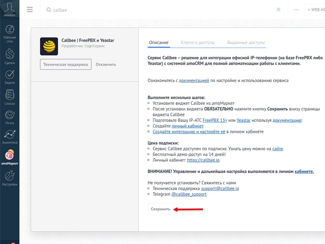Open the hamburger navigation menu
Viewport: 325px width, 244px height.
click(x=30, y=10)
